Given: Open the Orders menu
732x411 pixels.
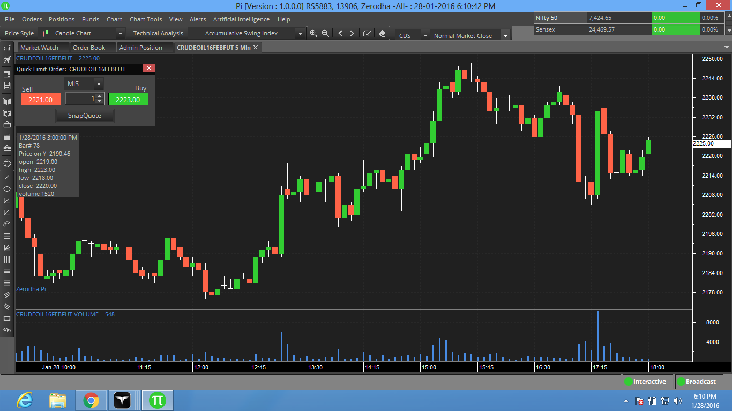Looking at the screenshot, I should pyautogui.click(x=32, y=19).
